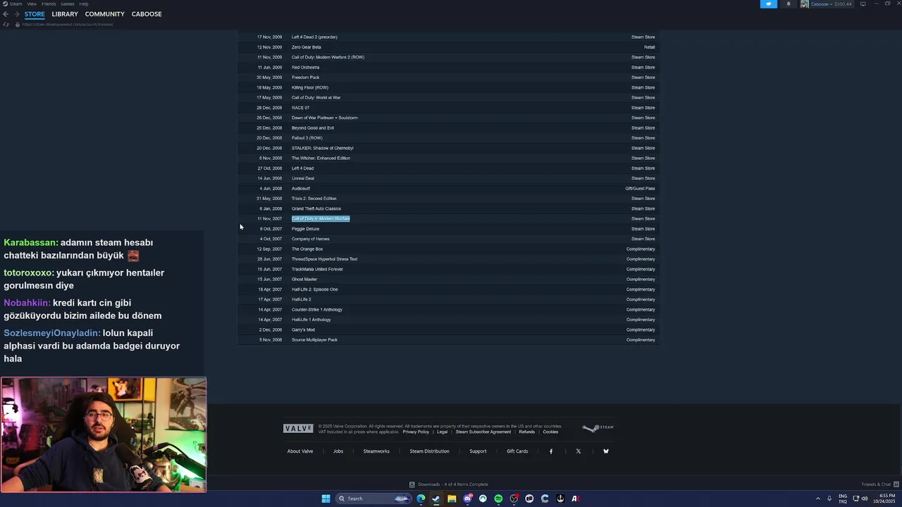Open the About Valve link
902x507 pixels.
tap(300, 451)
